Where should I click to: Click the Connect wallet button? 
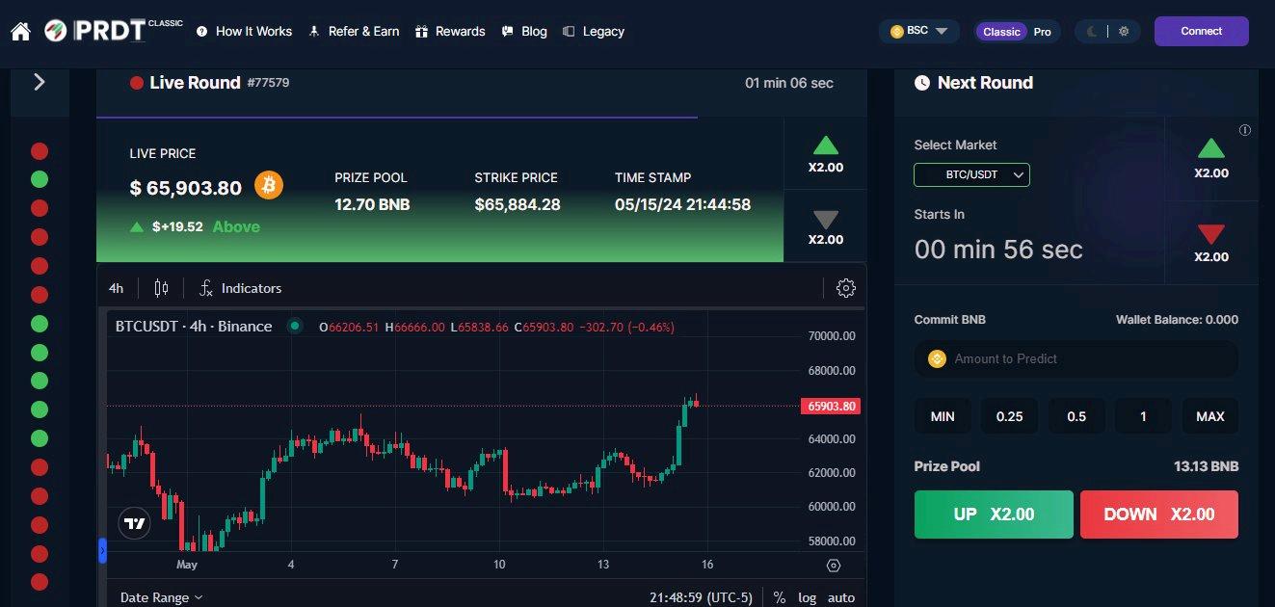(1202, 31)
